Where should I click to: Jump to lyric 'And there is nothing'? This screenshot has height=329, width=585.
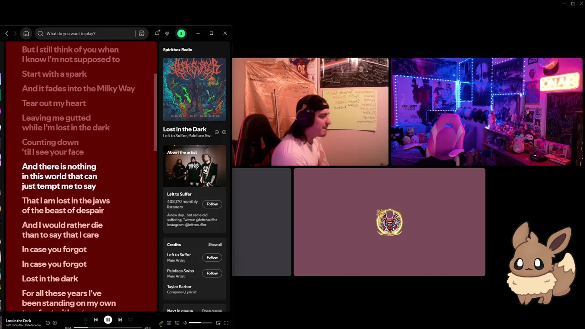click(59, 167)
